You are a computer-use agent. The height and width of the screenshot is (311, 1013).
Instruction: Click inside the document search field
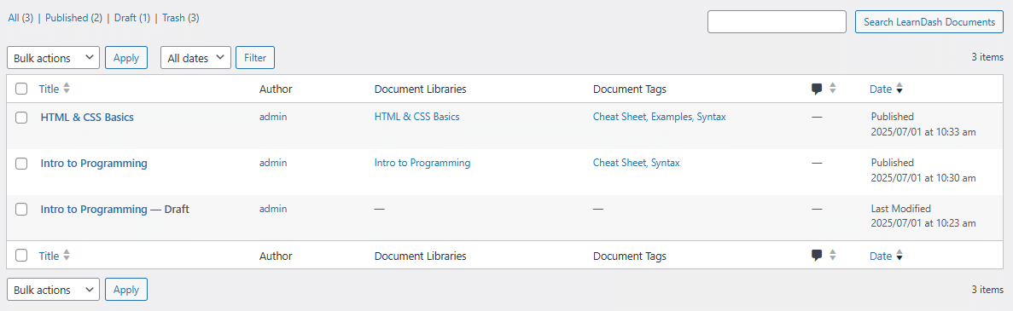[777, 22]
